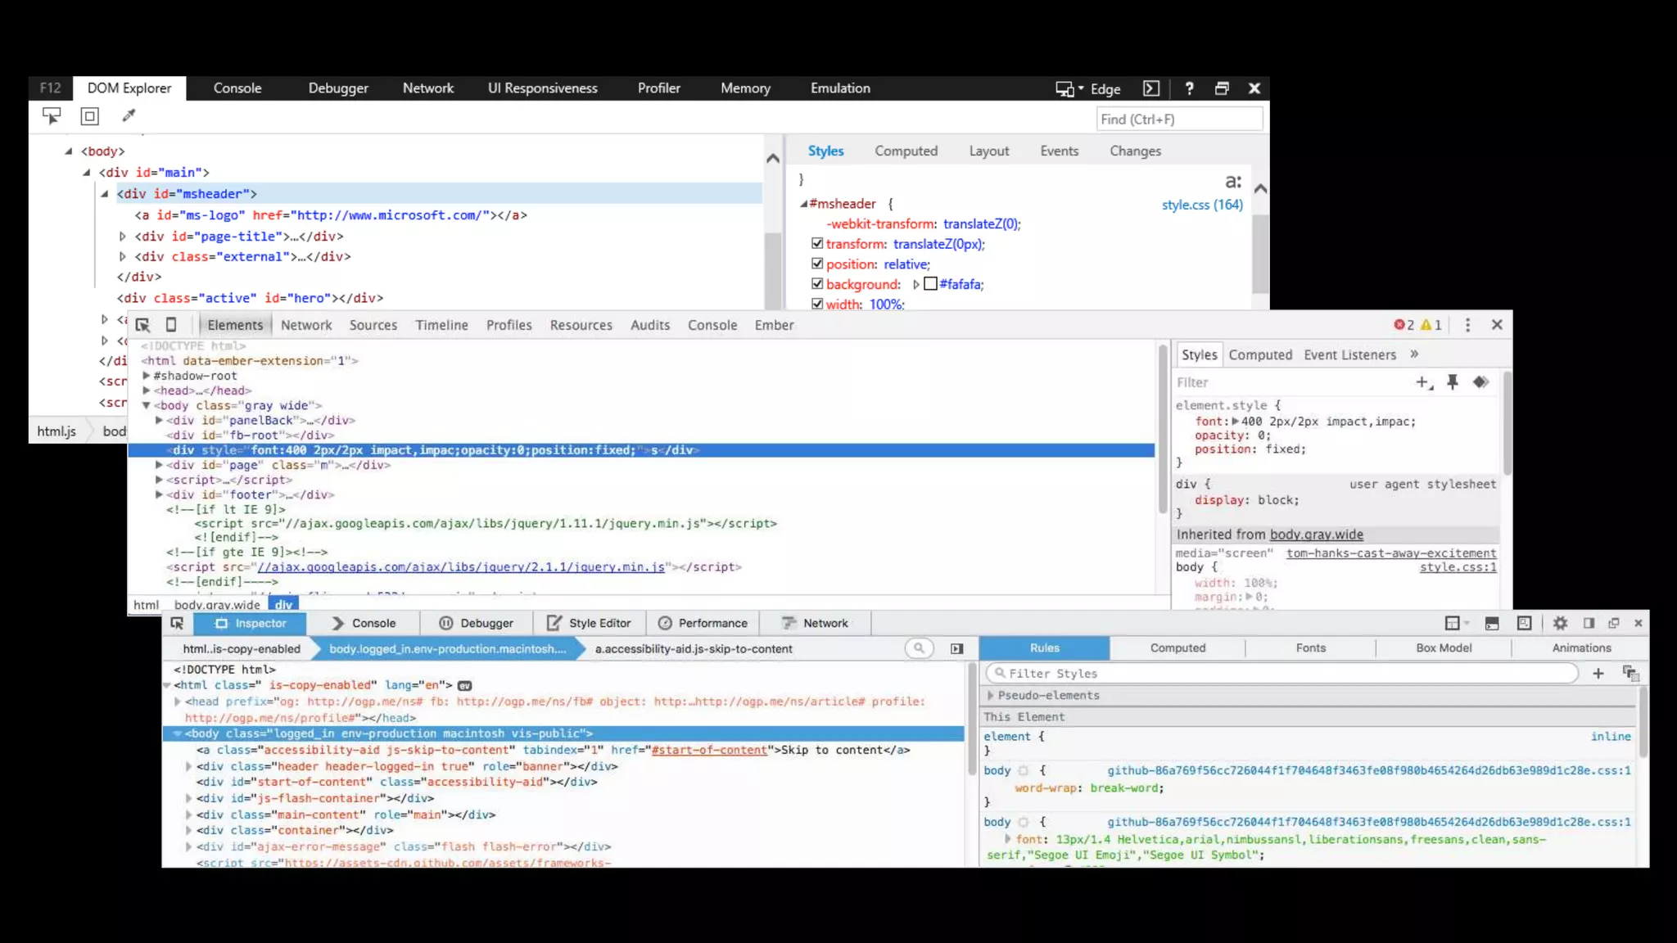Collapse div id="msheader" node
The image size is (1677, 943).
tap(105, 194)
